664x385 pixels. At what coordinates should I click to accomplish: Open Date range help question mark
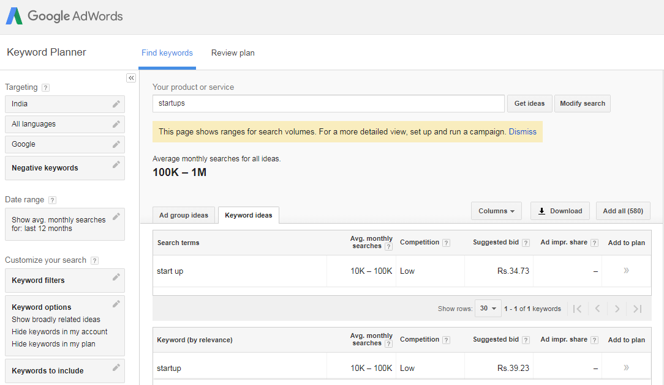52,200
